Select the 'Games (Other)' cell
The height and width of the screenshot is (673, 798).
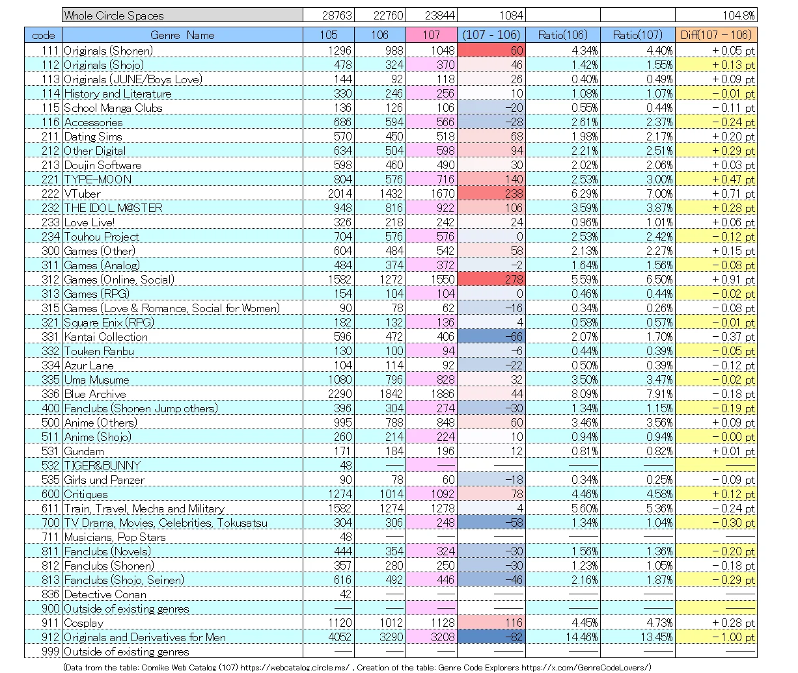(x=182, y=251)
